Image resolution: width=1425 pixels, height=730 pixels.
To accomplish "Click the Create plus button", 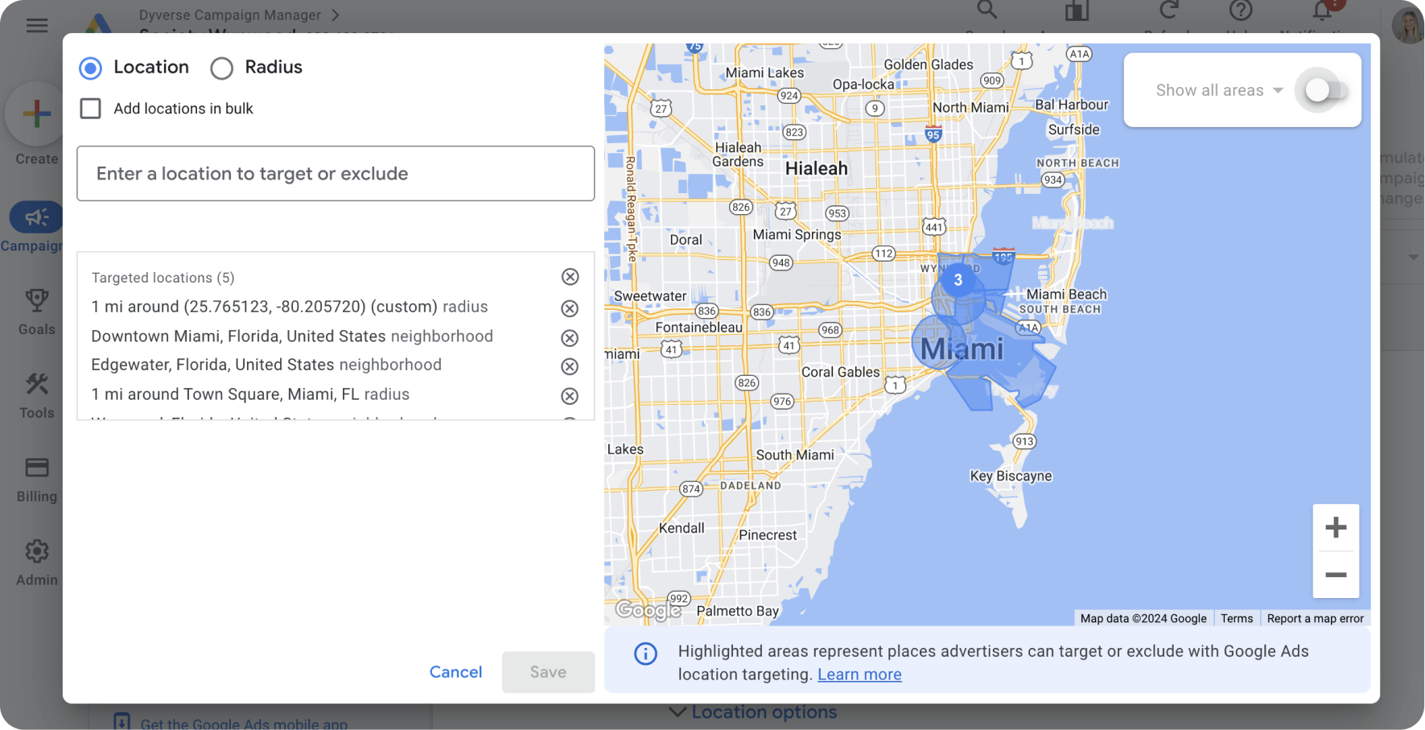I will tap(36, 113).
